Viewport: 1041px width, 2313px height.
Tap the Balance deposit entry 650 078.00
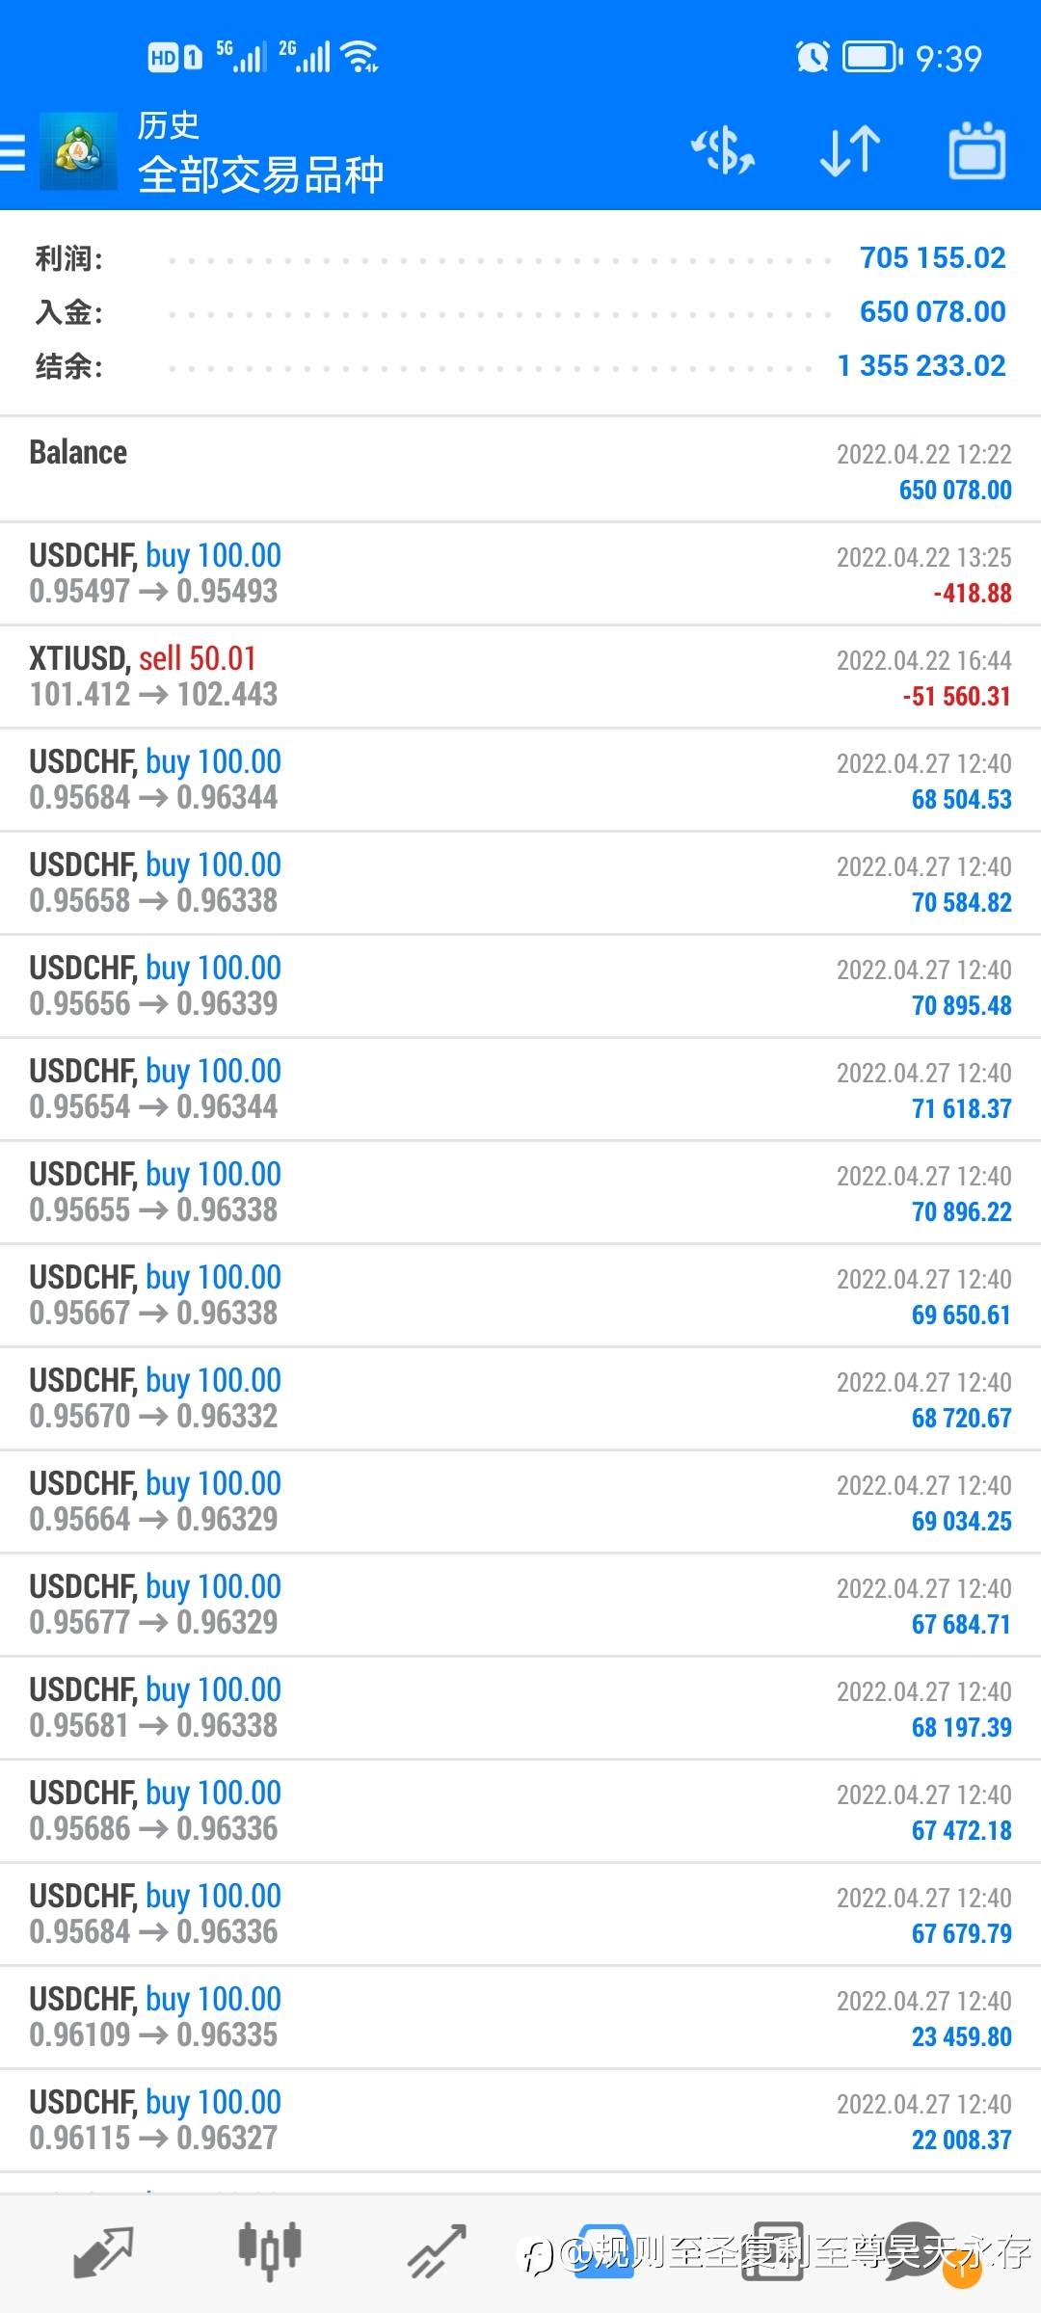click(x=520, y=470)
